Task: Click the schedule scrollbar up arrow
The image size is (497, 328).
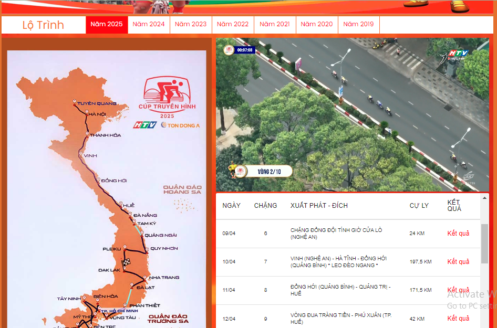Action: pos(484,198)
